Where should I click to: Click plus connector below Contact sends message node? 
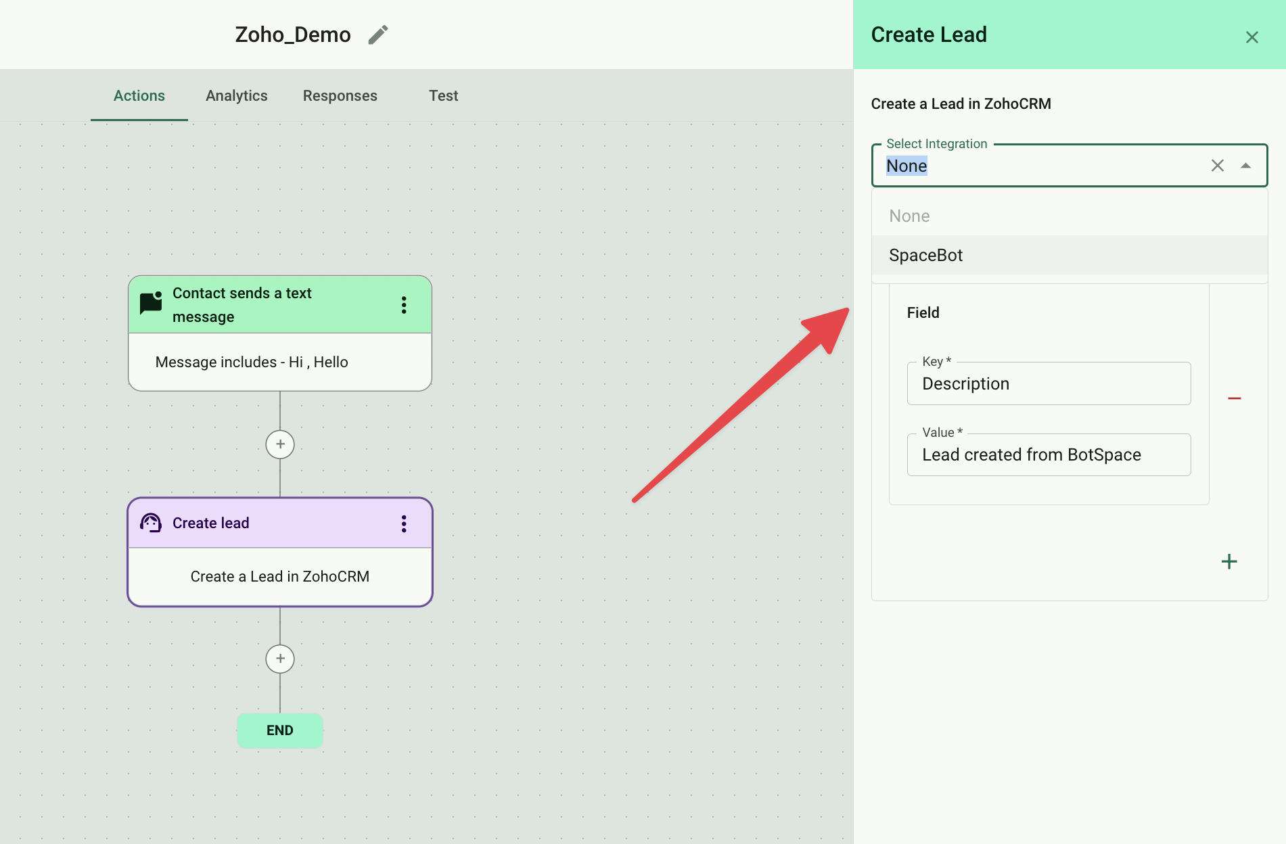(280, 444)
